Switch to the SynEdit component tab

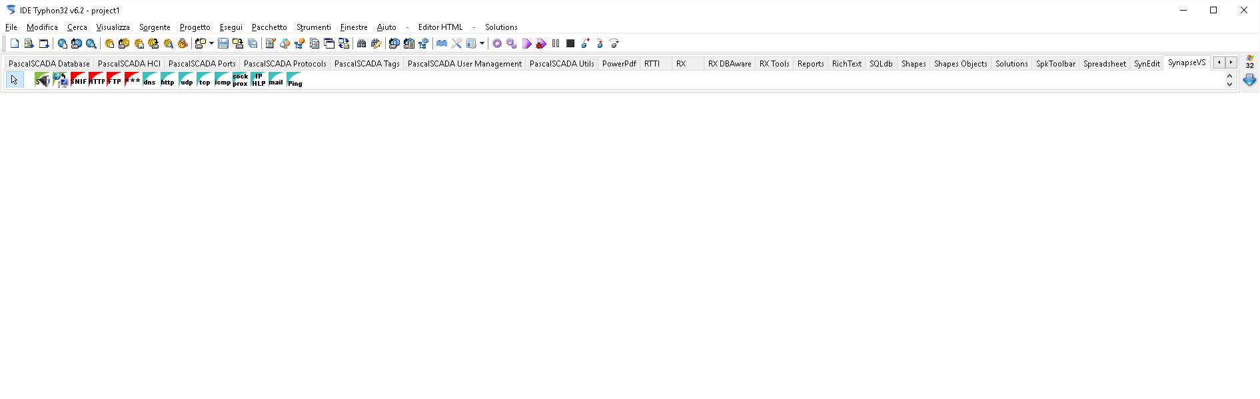click(1147, 64)
